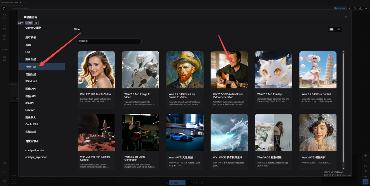Zoom in the canvas with plus
Image resolution: width=370 pixels, height=186 pixels.
click(366, 156)
